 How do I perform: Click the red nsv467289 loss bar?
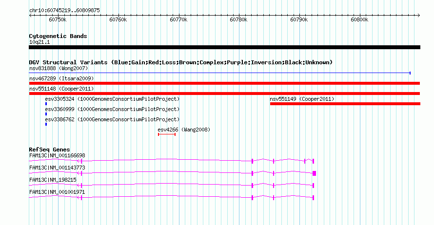224,83
